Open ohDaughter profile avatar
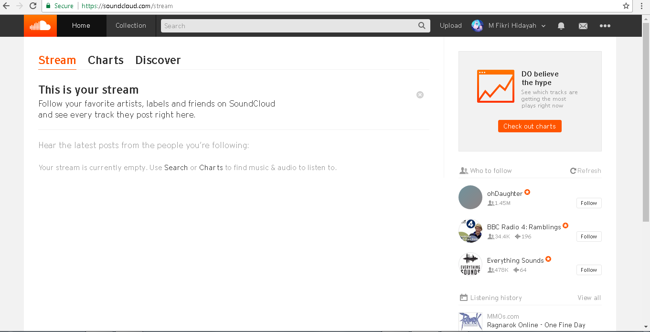Image resolution: width=650 pixels, height=332 pixels. coord(470,197)
